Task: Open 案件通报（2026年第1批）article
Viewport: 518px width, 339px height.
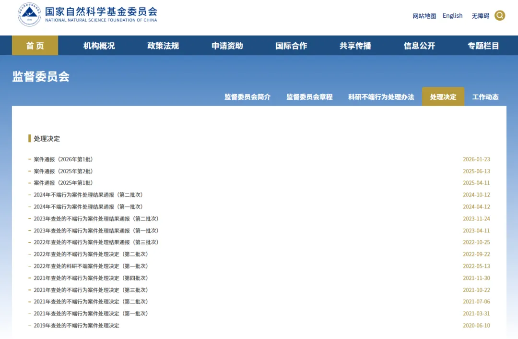Action: [x=63, y=159]
